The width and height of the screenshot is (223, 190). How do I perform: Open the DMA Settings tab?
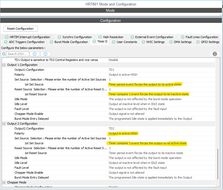(x=180, y=42)
